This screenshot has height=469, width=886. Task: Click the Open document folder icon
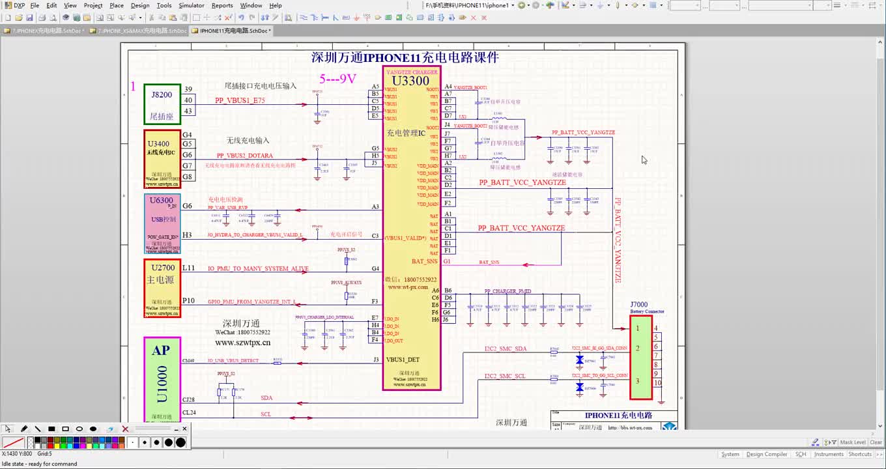pos(18,18)
